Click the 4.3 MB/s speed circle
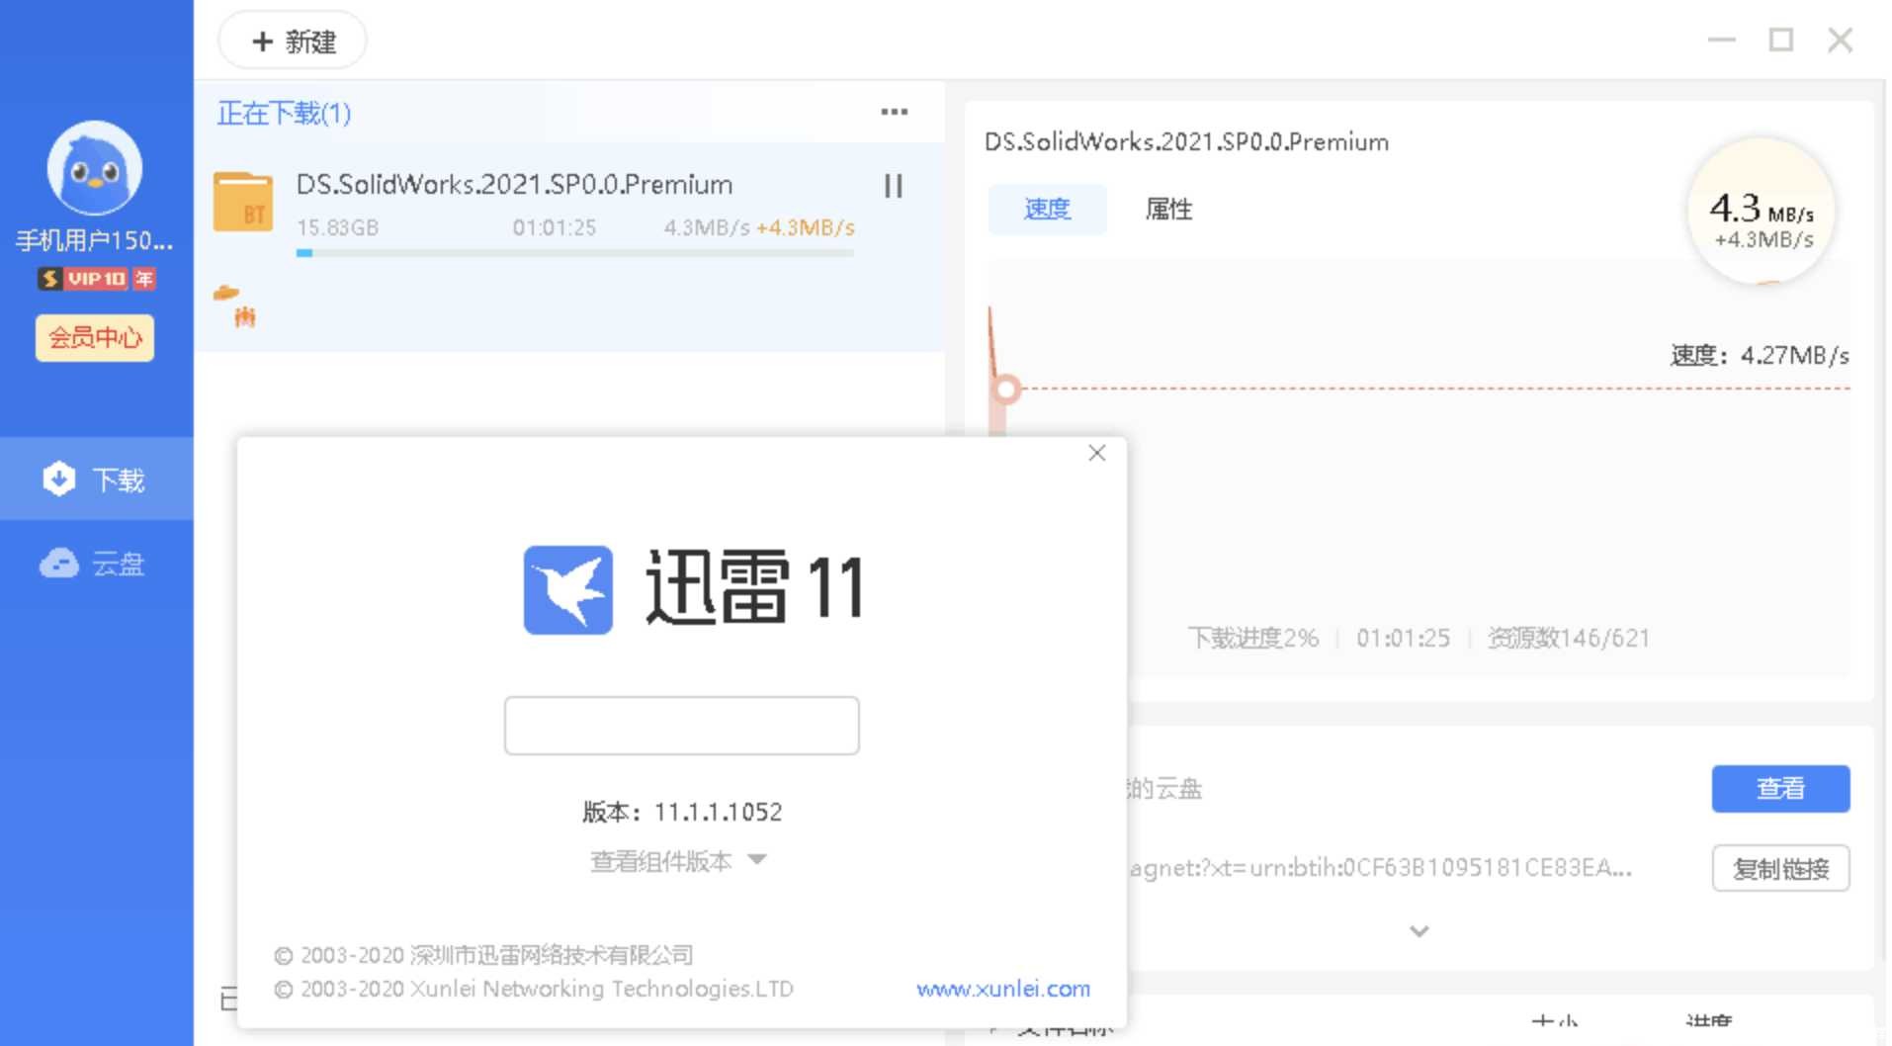 [1761, 212]
